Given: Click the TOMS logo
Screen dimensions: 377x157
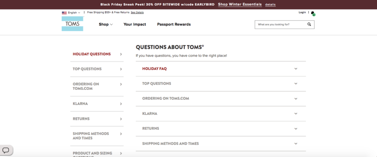Looking at the screenshot, I should point(73,24).
